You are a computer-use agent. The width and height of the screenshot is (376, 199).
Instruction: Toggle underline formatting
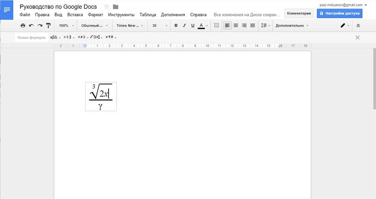coord(193,26)
